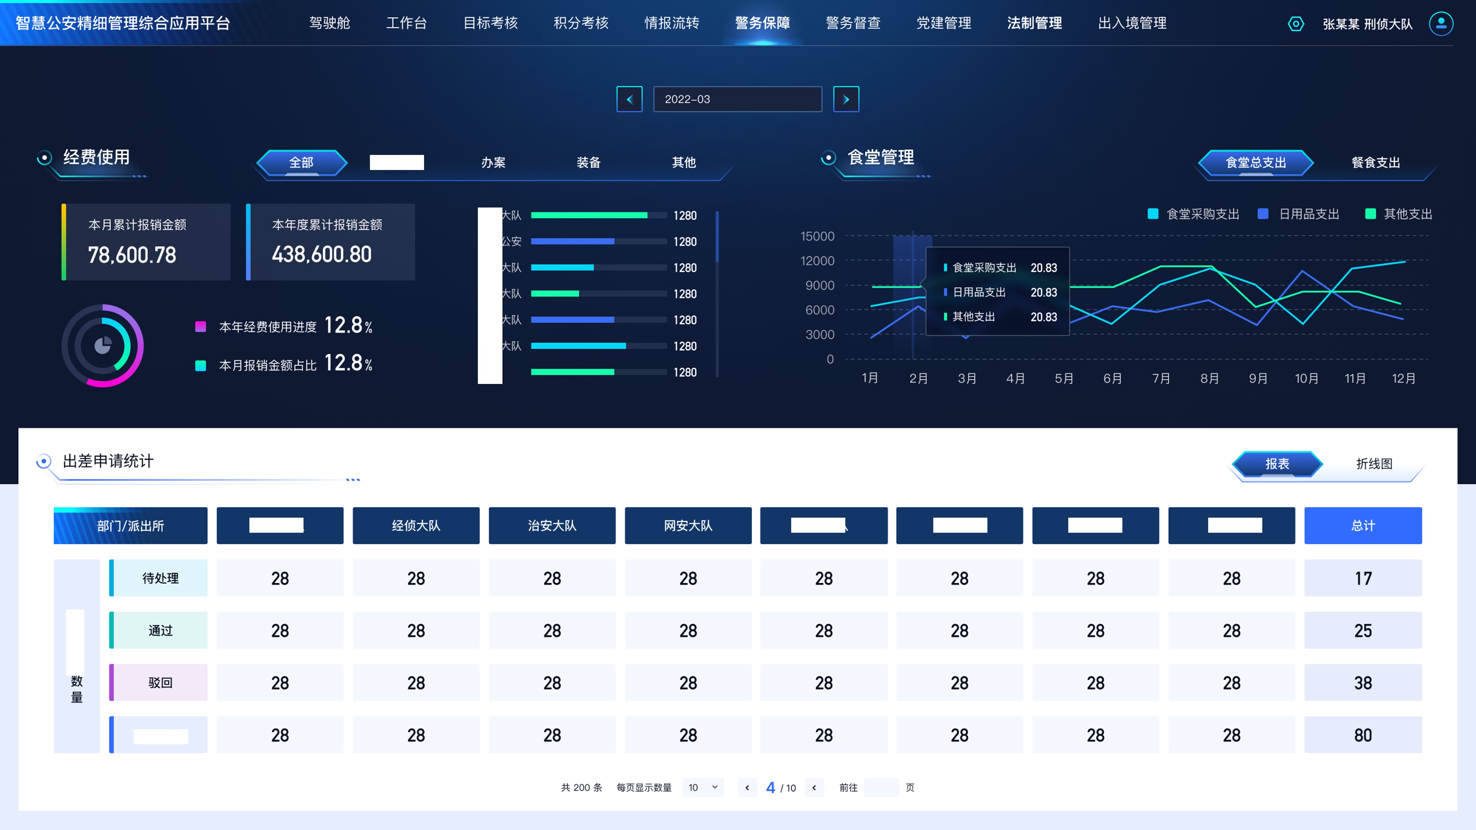1476x830 pixels.
Task: Click the user avatar icon top right
Action: (1441, 23)
